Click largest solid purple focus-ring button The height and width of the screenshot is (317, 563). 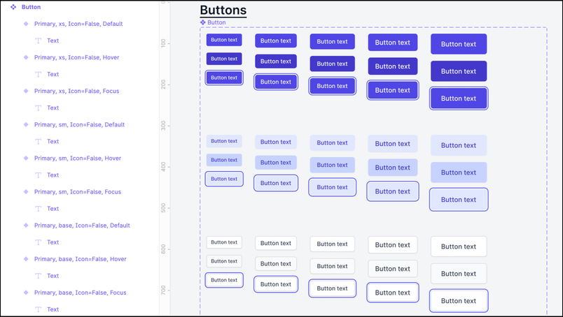(x=459, y=98)
